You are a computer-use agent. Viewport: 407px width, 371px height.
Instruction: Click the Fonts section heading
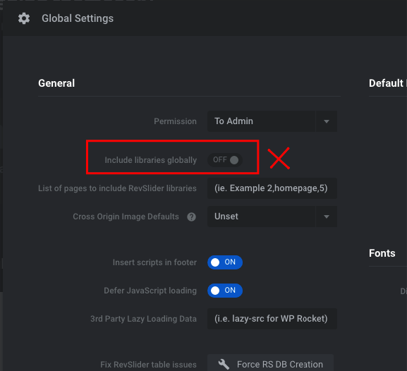click(382, 253)
